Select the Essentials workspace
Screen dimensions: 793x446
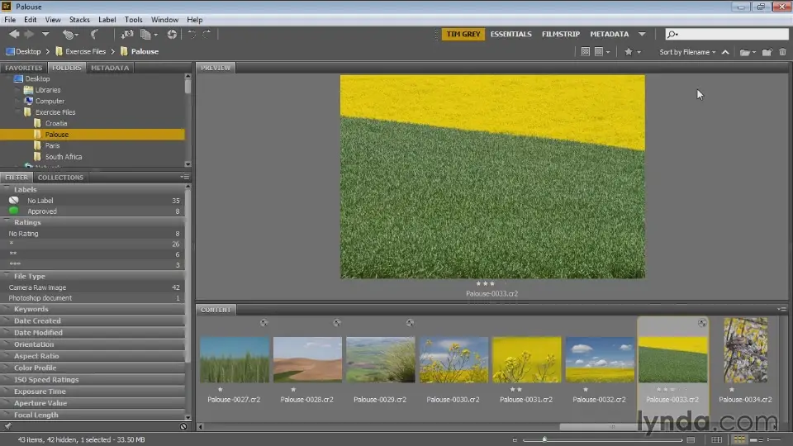pos(510,34)
